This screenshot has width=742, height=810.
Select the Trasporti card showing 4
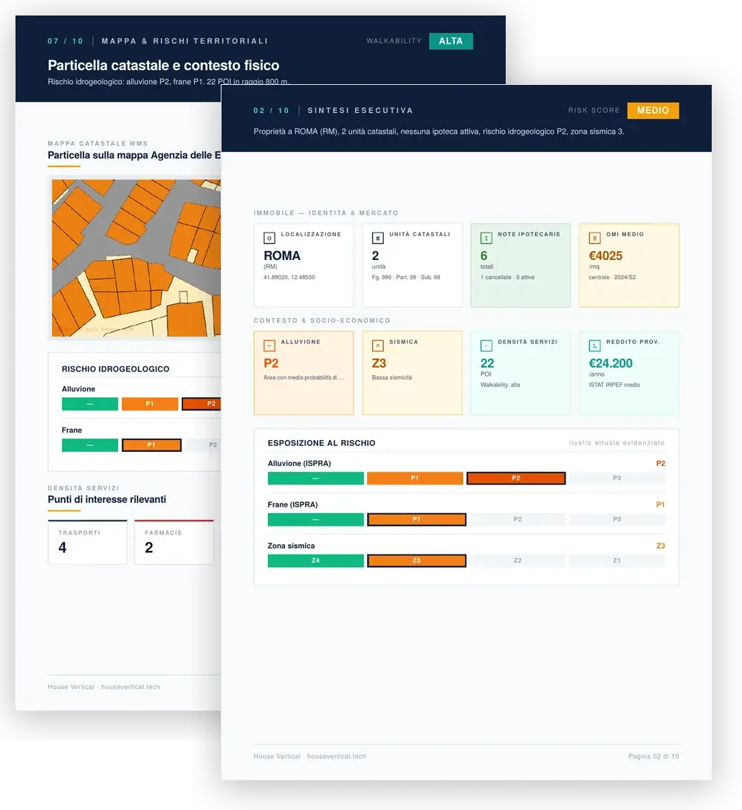click(x=87, y=542)
